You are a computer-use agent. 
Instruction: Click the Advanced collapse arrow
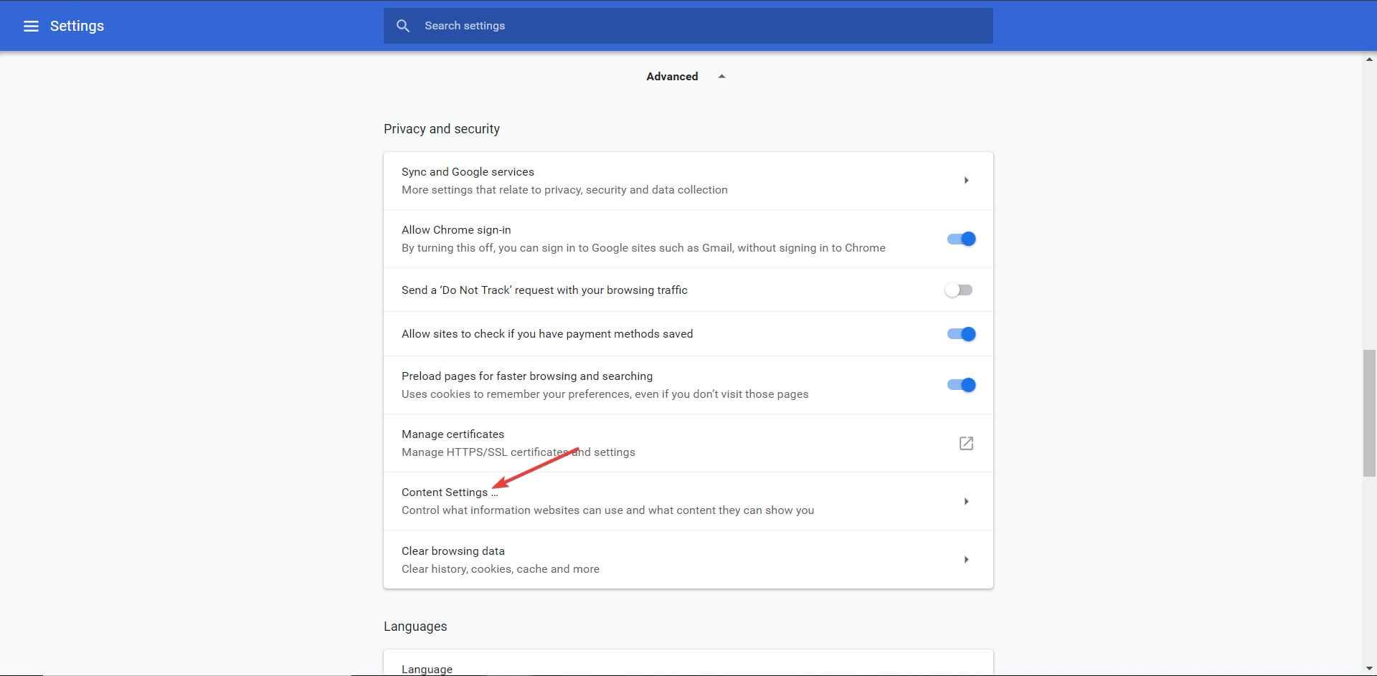pyautogui.click(x=721, y=77)
